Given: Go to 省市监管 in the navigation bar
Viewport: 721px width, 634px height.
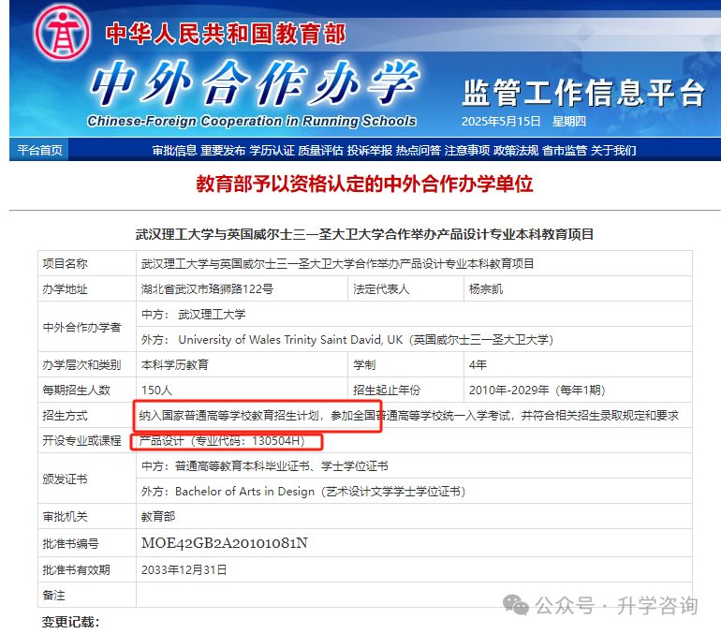Looking at the screenshot, I should [x=565, y=151].
